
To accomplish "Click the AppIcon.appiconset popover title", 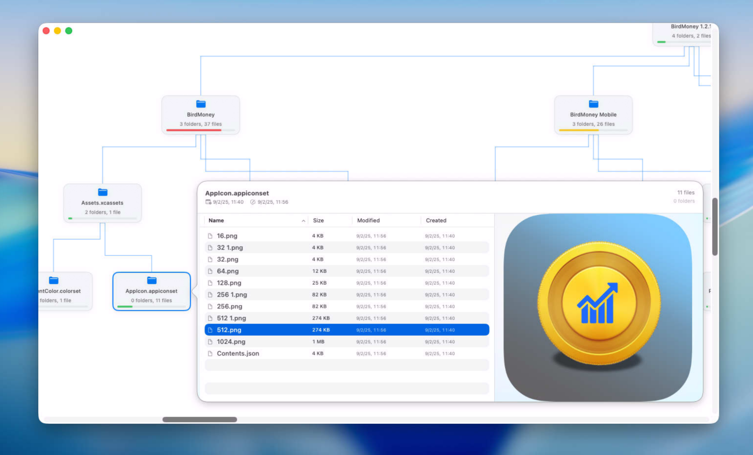I will pyautogui.click(x=237, y=193).
